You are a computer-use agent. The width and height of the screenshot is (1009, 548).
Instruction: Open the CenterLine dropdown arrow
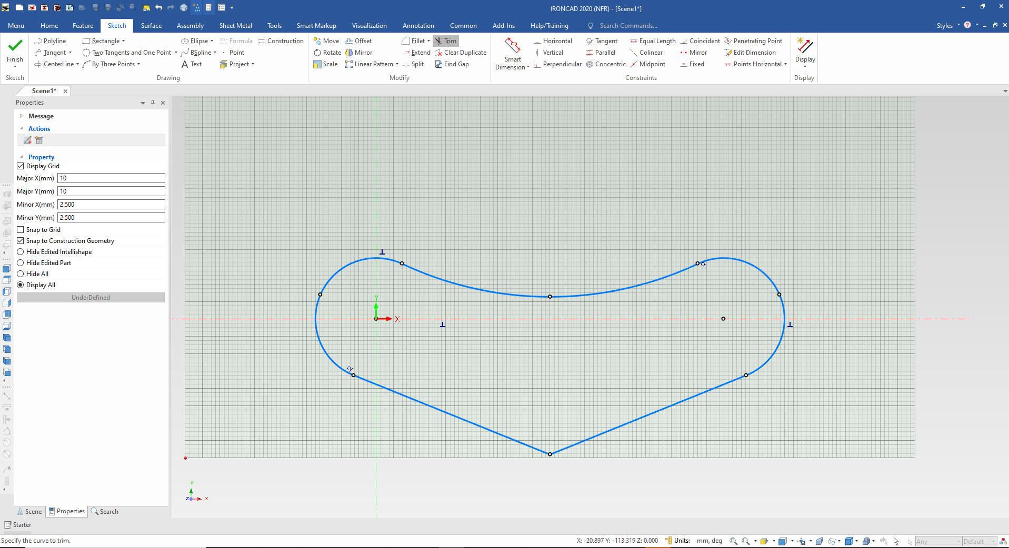(x=77, y=64)
